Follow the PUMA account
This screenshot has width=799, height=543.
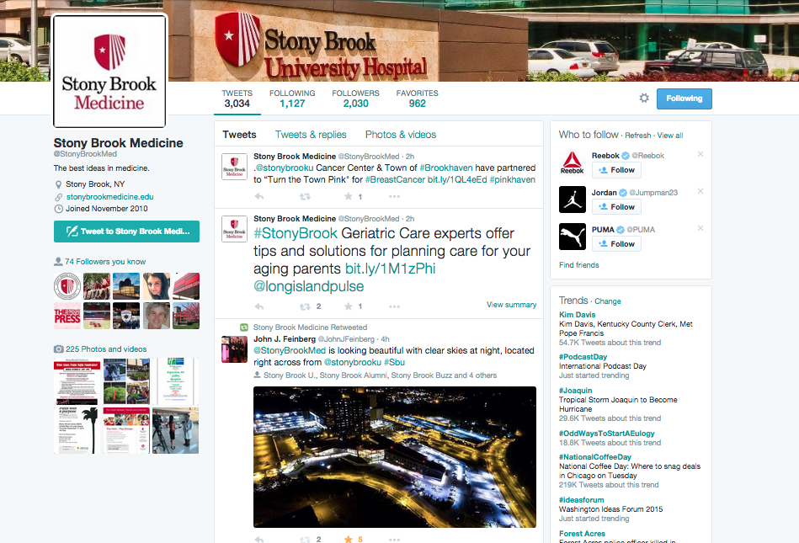[x=616, y=244]
